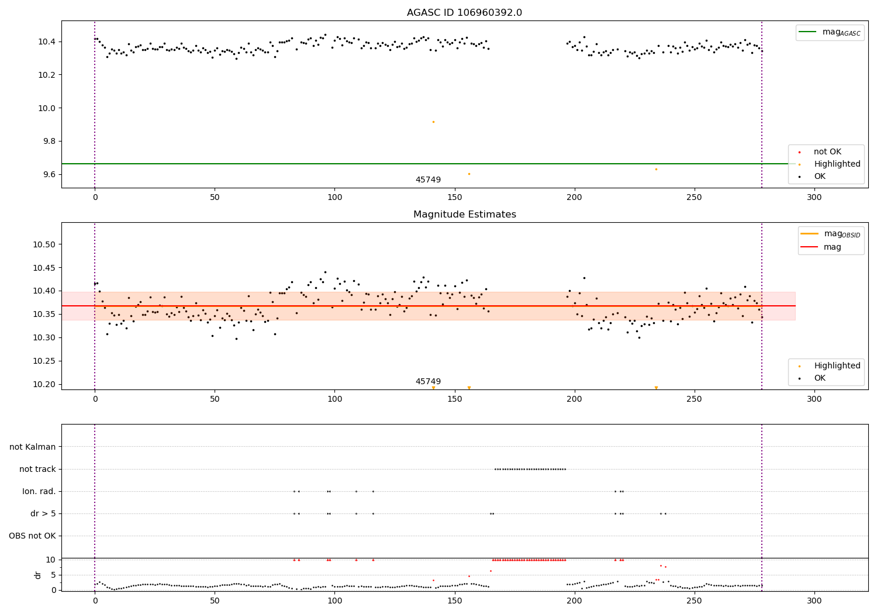The image size is (877, 614).
Task: Click orange line swatch beside mag OBSID legend
Action: (809, 234)
